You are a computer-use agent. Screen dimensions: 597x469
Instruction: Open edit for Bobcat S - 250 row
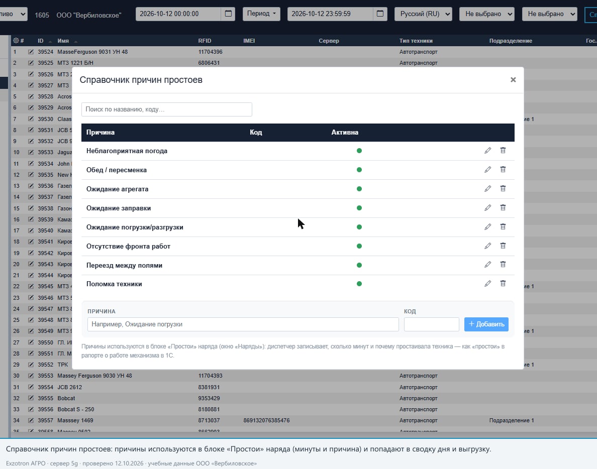[x=31, y=409]
